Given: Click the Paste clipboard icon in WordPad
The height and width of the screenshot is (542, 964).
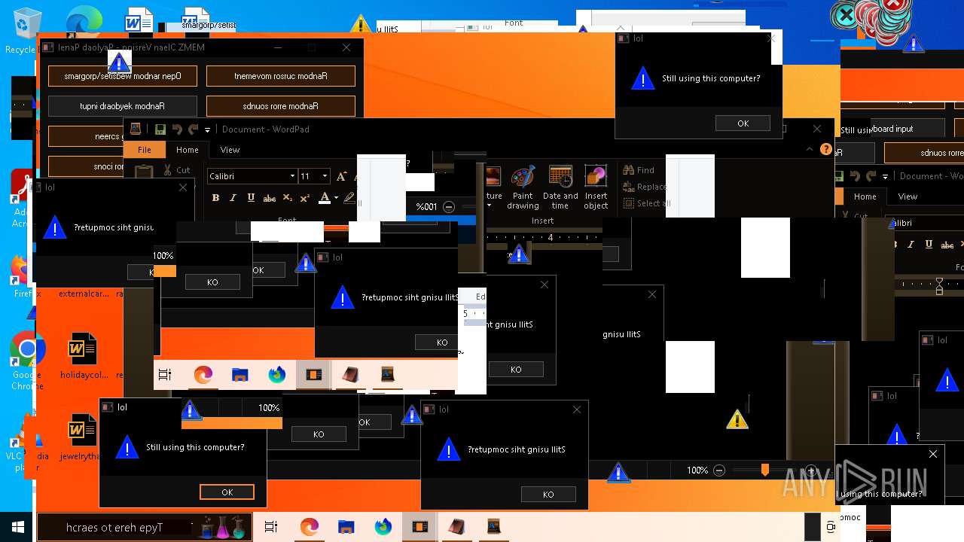Looking at the screenshot, I should click(x=144, y=172).
